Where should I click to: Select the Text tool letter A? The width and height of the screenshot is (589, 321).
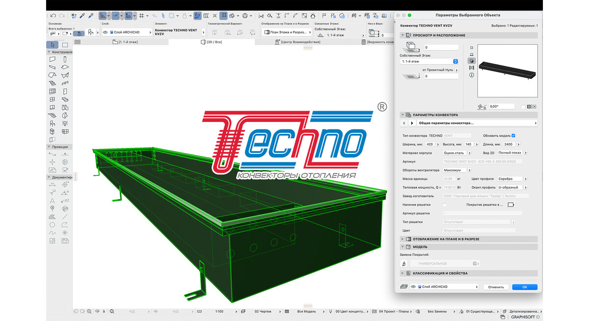(52, 200)
